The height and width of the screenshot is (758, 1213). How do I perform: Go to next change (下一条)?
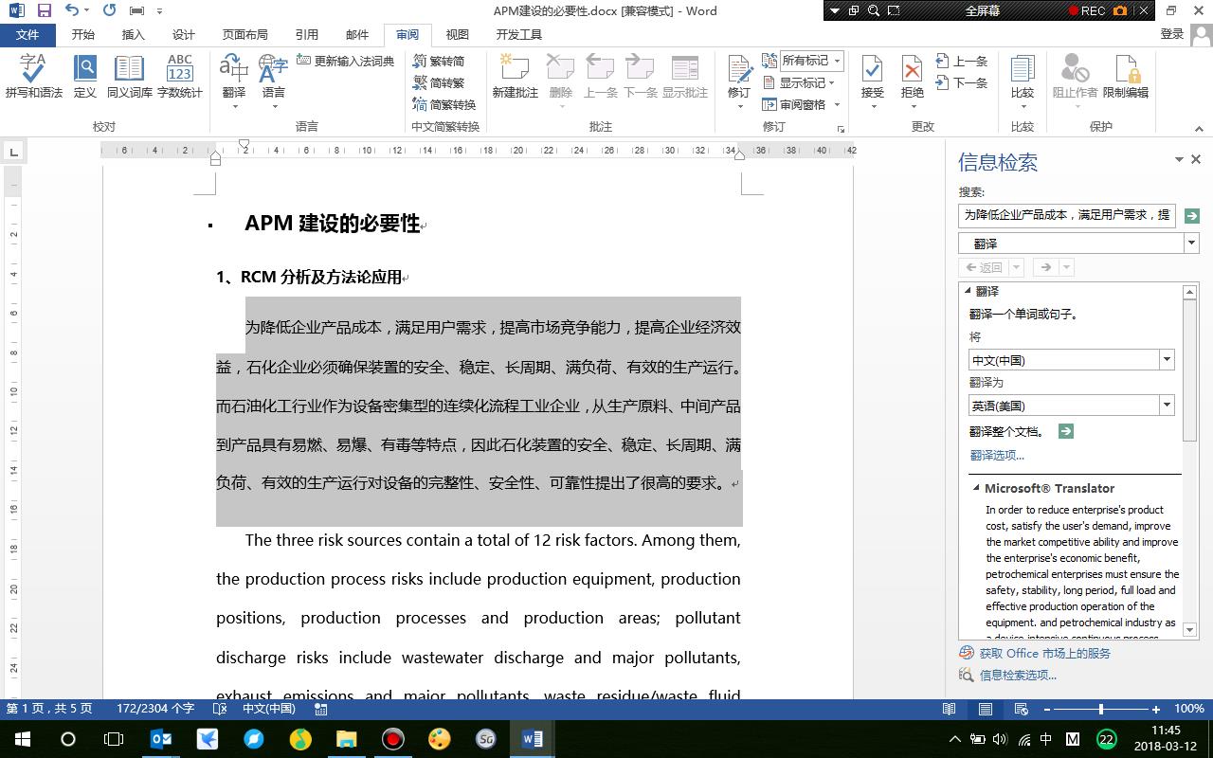(961, 82)
